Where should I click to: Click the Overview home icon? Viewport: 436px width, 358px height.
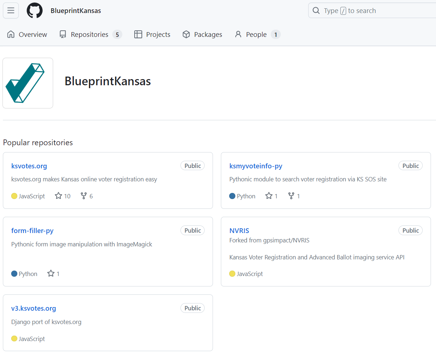(11, 34)
